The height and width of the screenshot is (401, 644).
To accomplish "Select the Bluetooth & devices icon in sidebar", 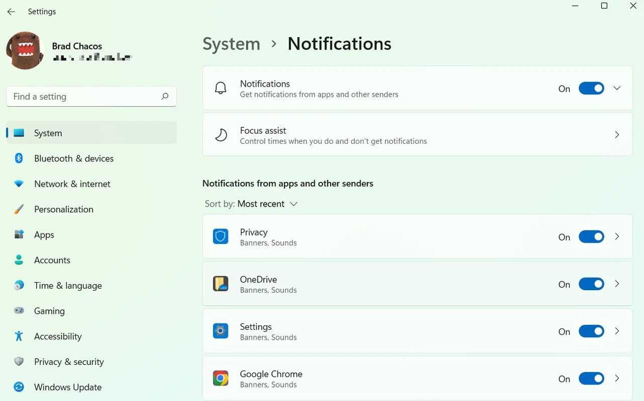I will [19, 158].
